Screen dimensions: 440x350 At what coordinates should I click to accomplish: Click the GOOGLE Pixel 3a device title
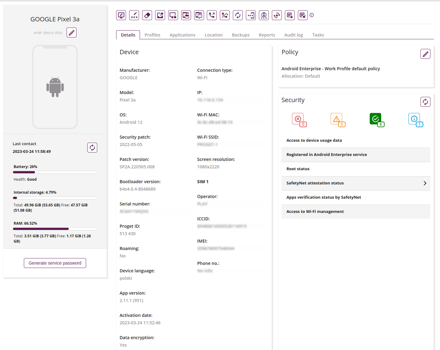[x=55, y=19]
